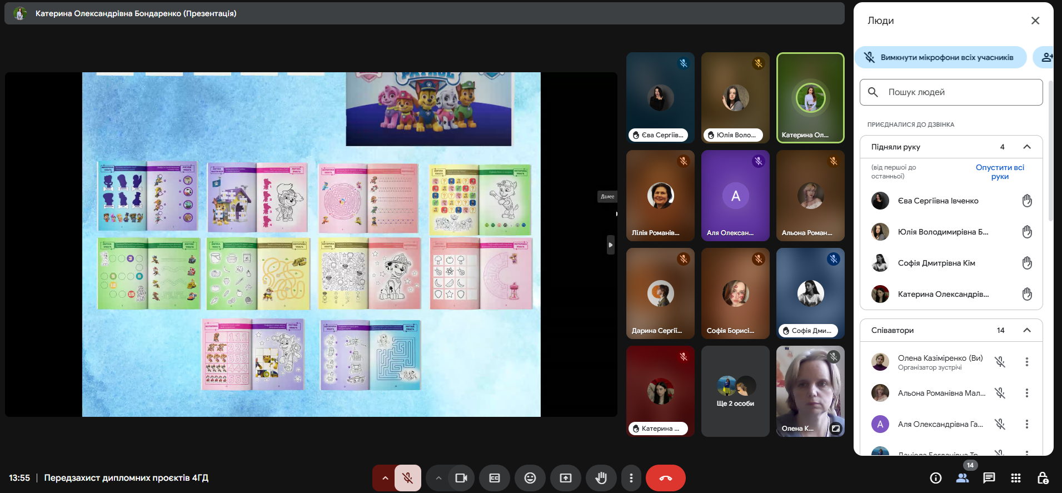Close the Люди side panel
This screenshot has width=1062, height=493.
coord(1035,21)
